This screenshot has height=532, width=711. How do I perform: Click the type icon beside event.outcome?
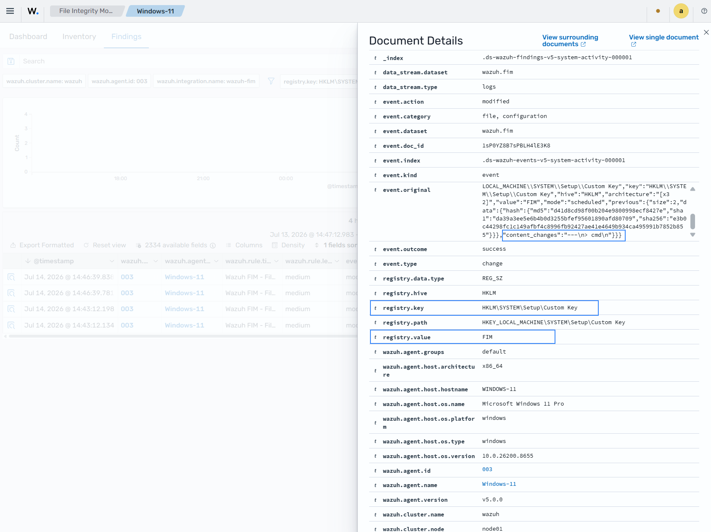pyautogui.click(x=375, y=249)
